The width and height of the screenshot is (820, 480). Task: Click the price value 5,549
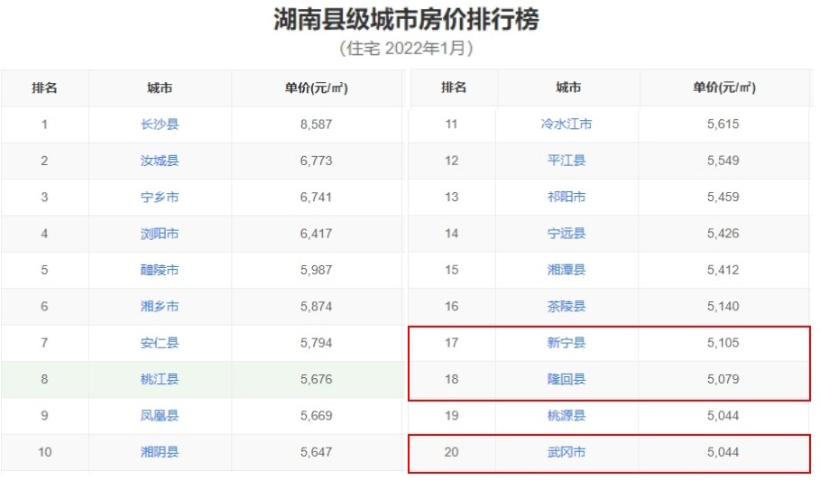click(x=723, y=161)
